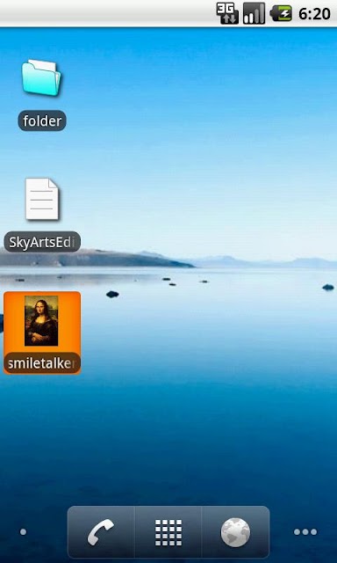Tap the "folder" text label
This screenshot has height=563, width=337.
pos(42,121)
